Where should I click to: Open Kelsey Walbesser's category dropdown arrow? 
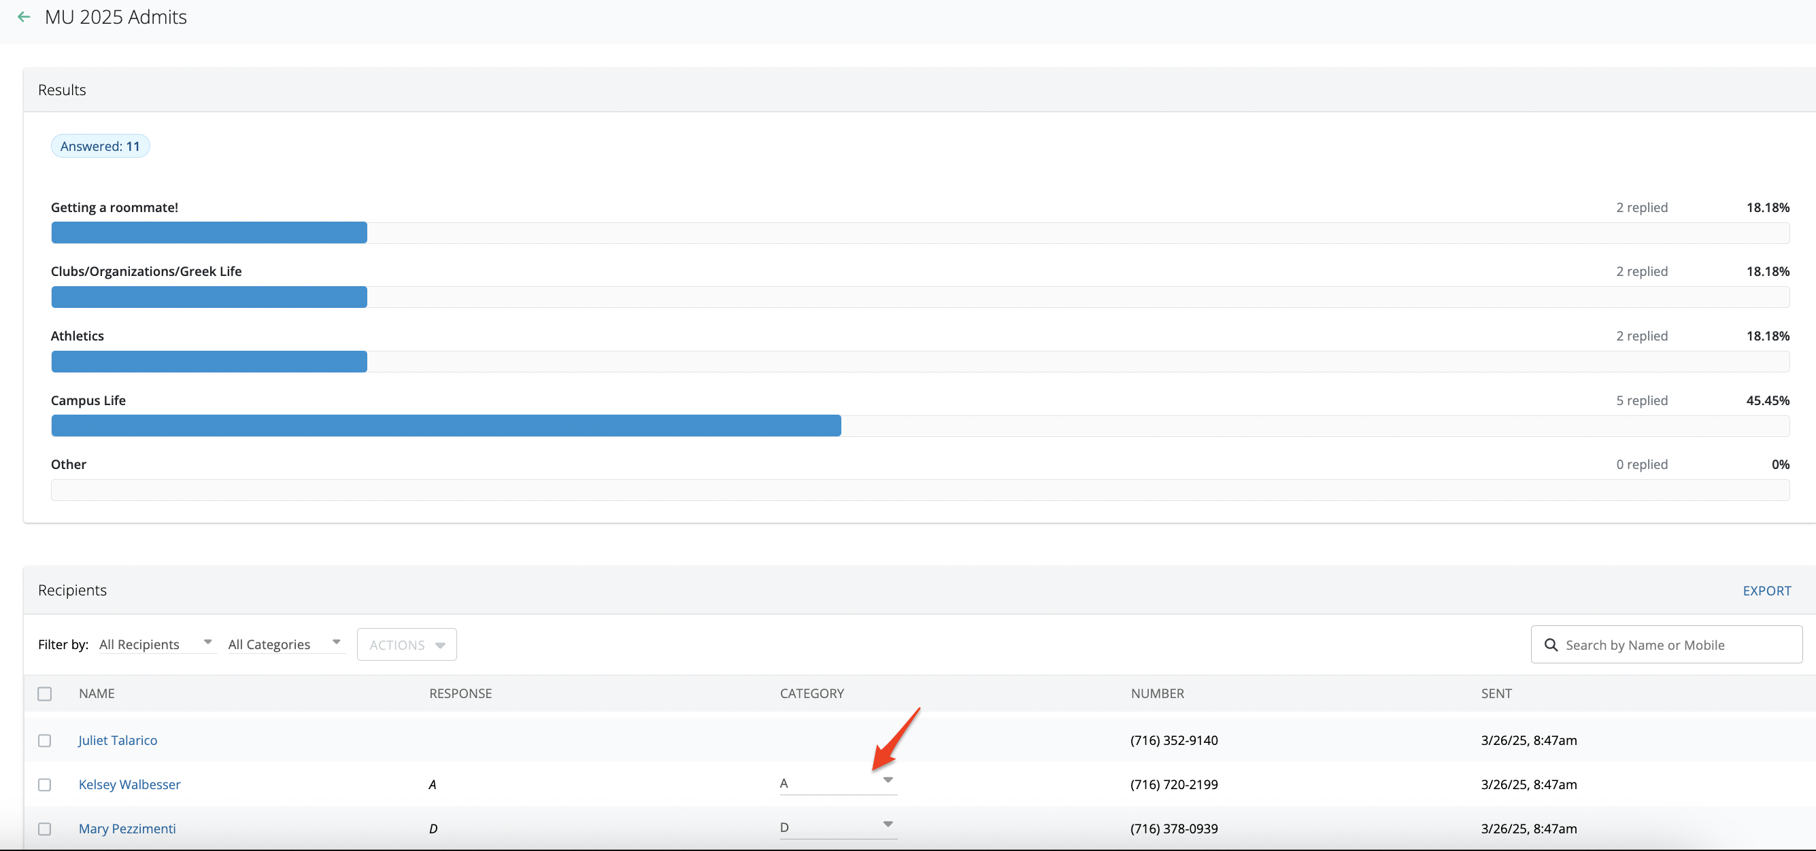888,780
